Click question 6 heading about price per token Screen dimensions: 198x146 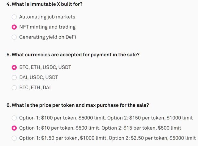pos(78,105)
